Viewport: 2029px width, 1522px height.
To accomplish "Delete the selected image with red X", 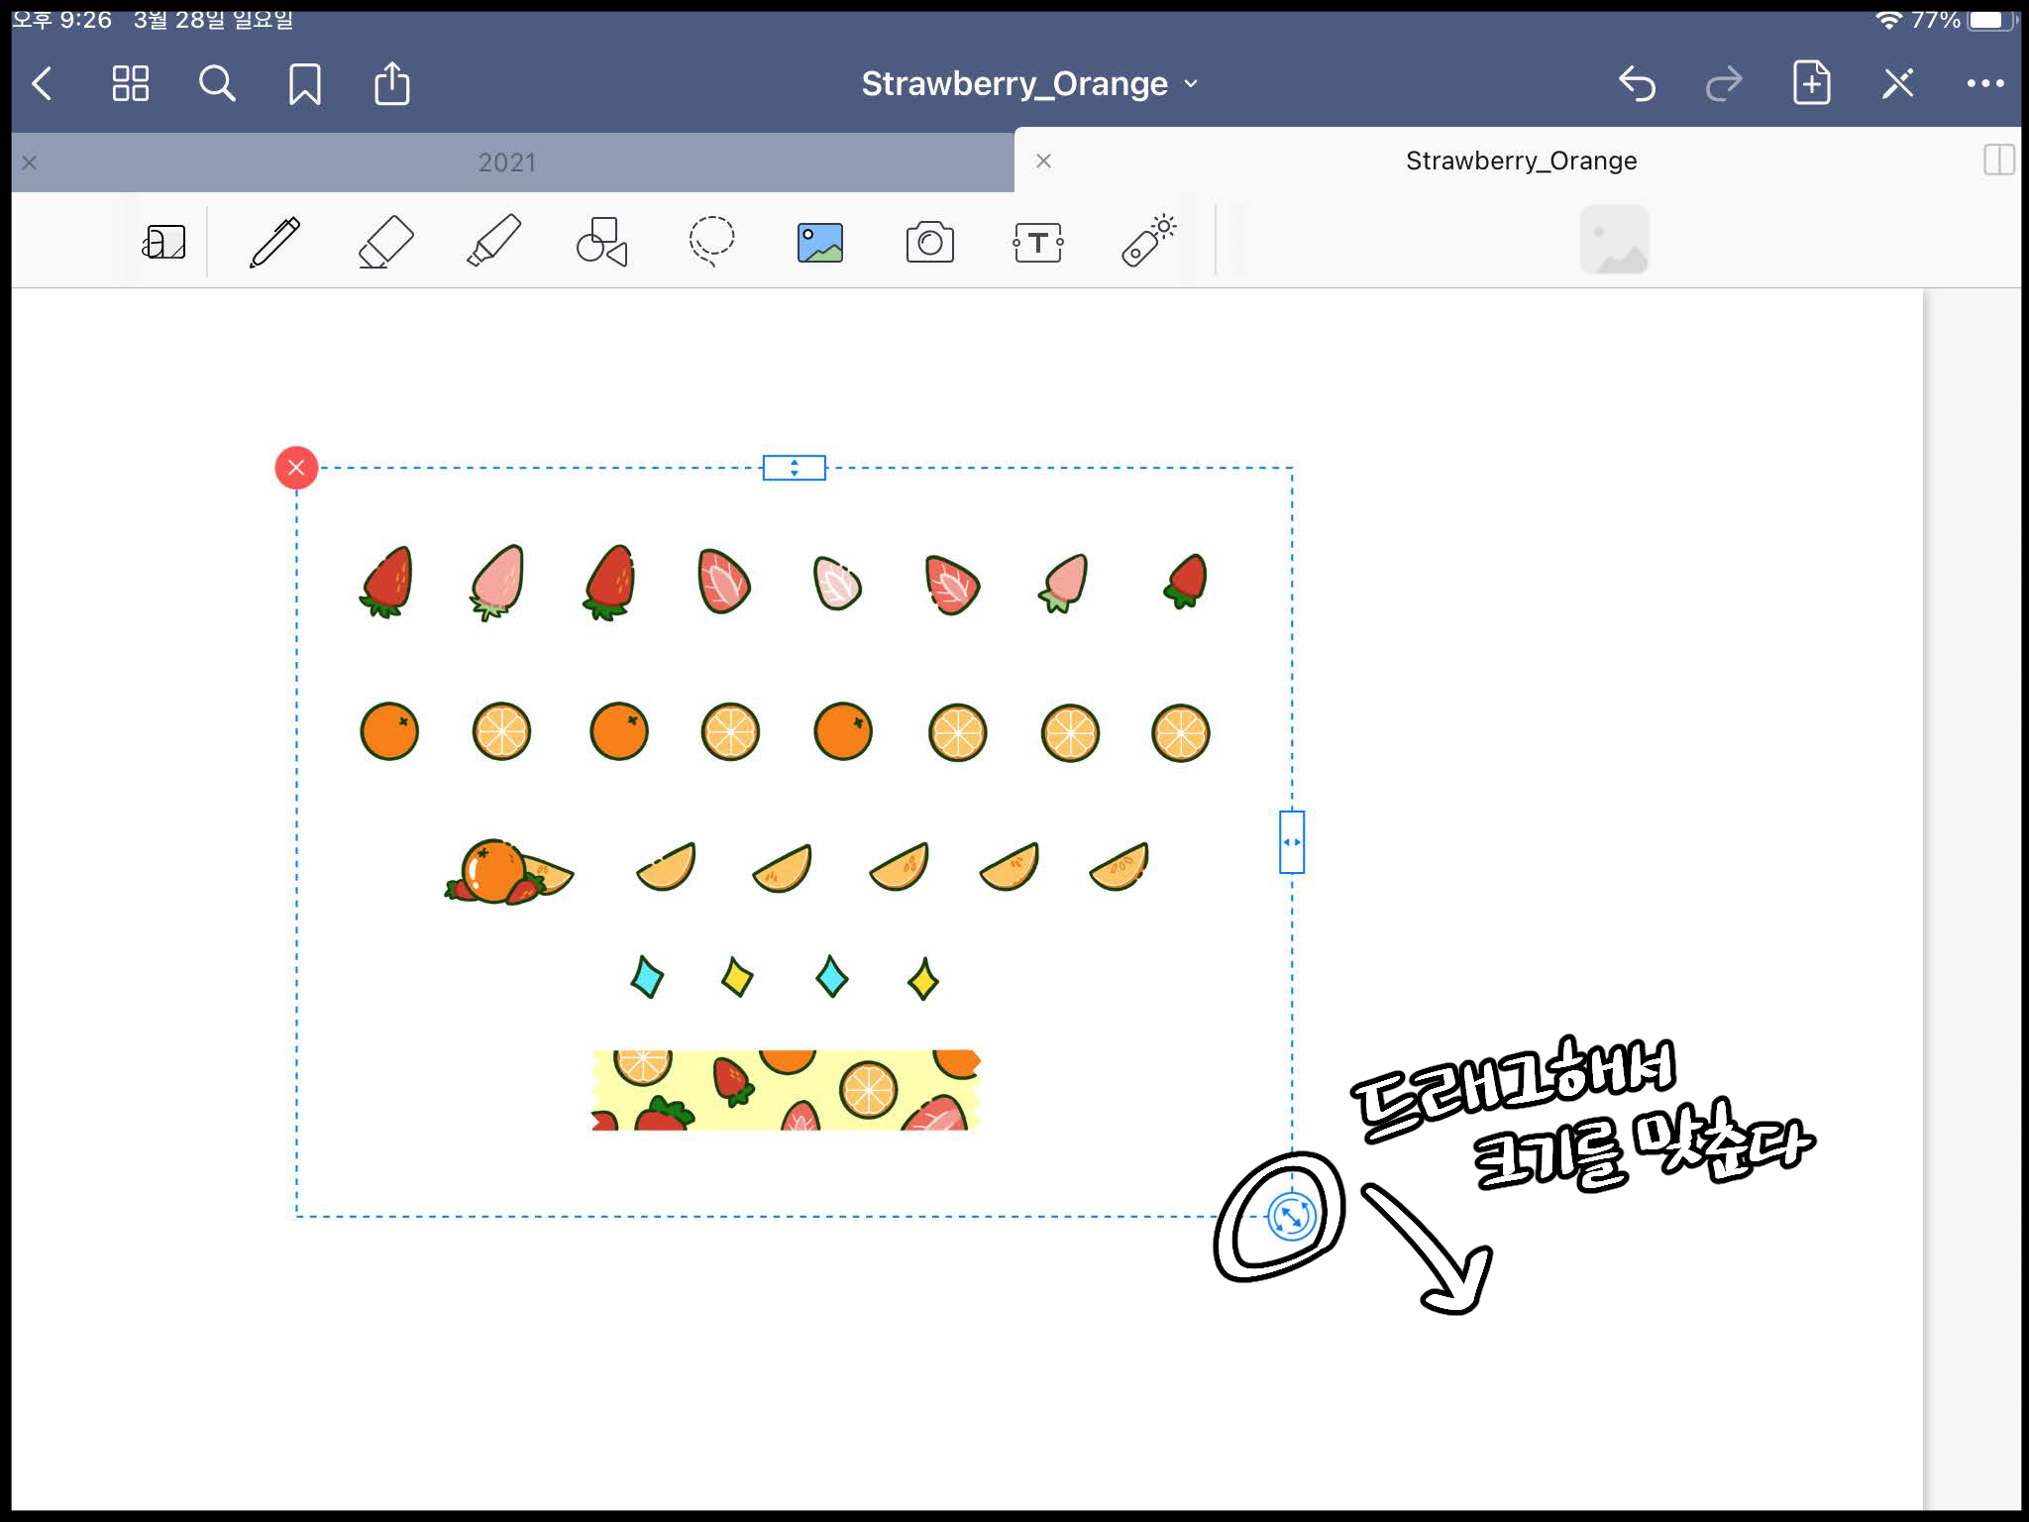I will (296, 468).
